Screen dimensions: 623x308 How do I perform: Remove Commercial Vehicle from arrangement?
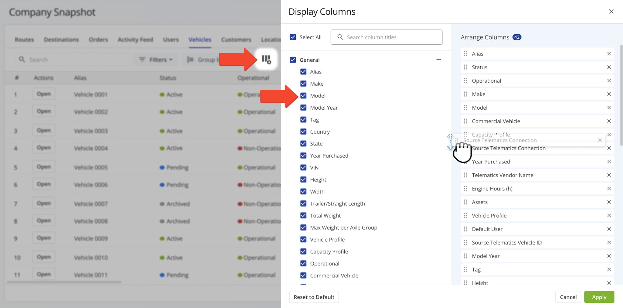(609, 121)
